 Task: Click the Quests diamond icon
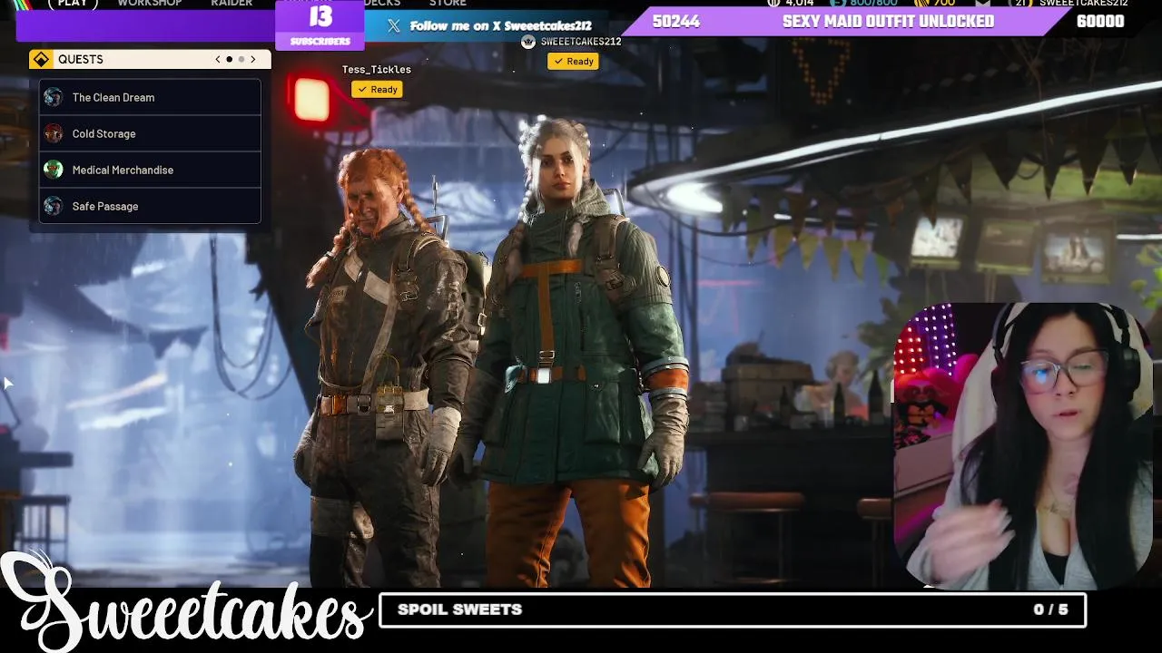41,59
